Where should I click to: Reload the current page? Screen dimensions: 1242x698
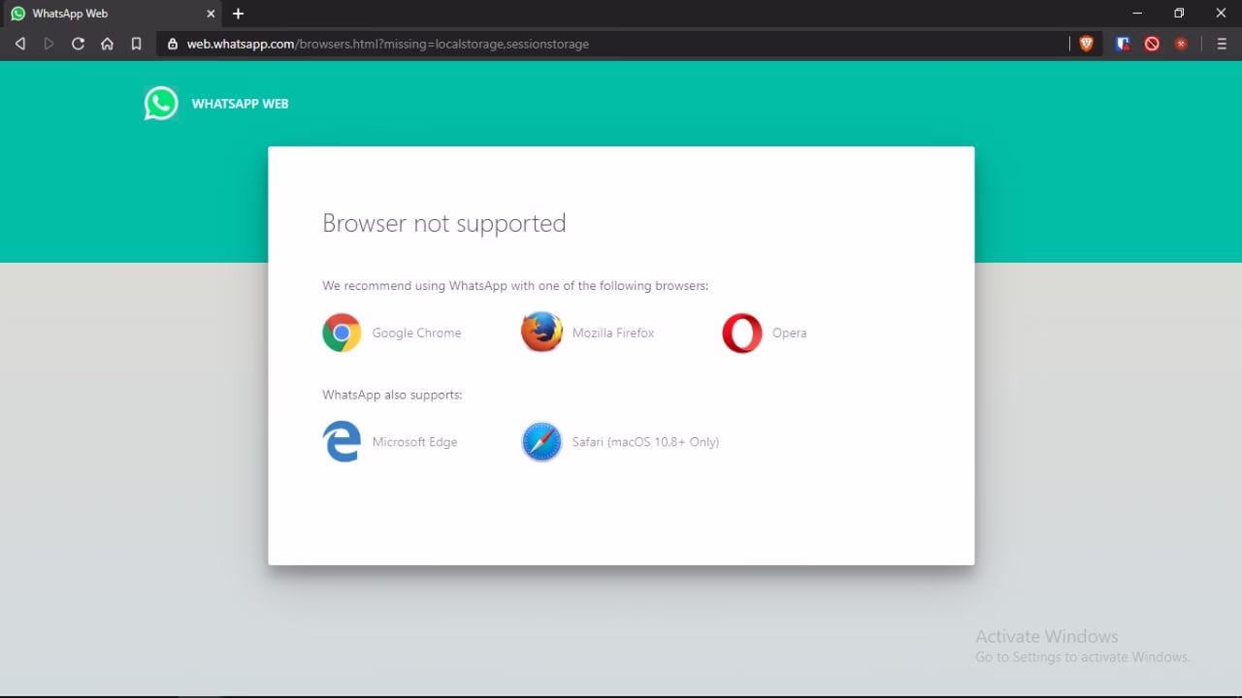pos(78,44)
